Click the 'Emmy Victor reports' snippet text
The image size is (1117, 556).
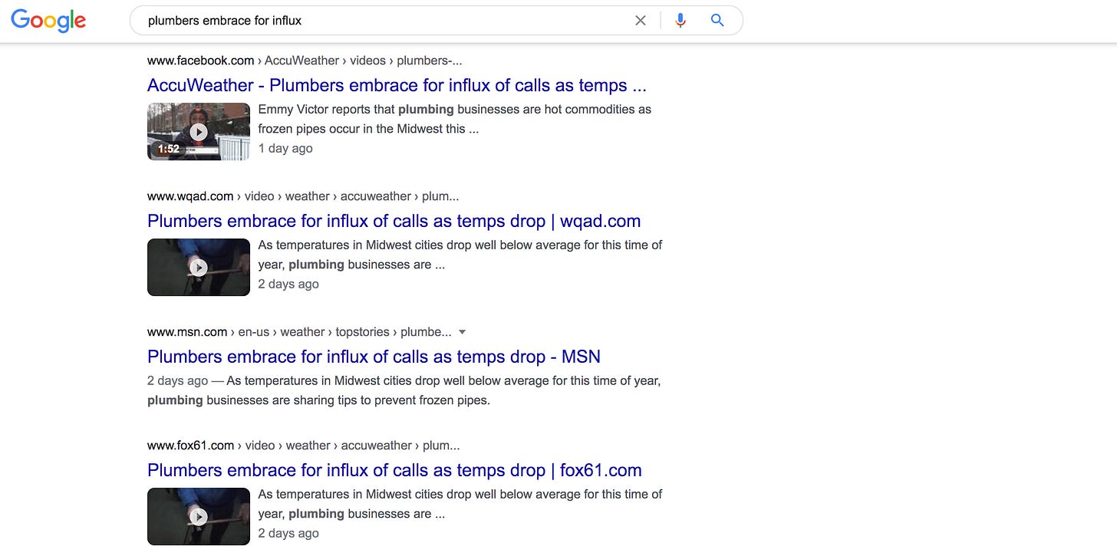pyautogui.click(x=454, y=119)
